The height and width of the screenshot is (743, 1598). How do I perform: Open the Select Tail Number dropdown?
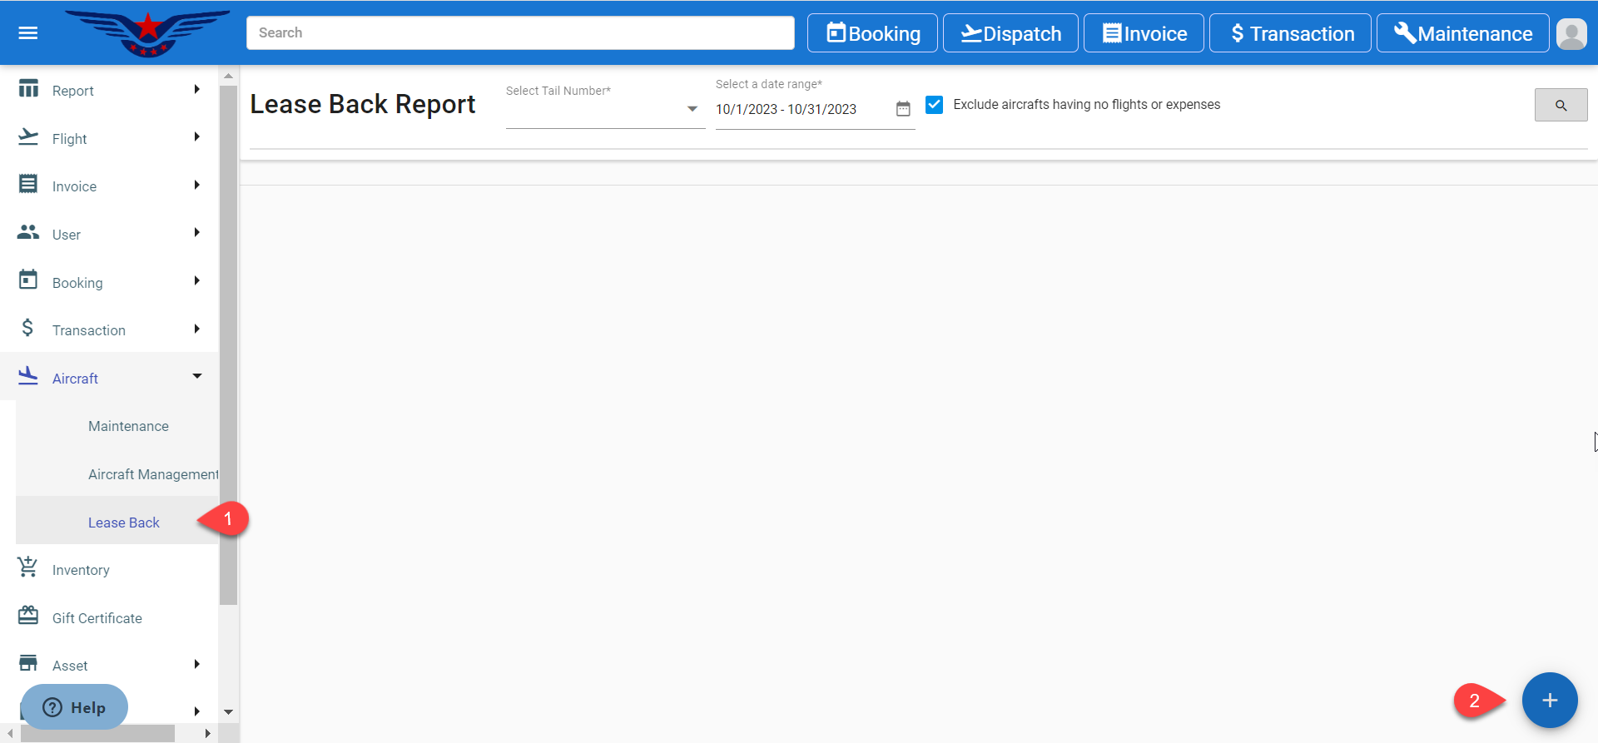click(604, 110)
